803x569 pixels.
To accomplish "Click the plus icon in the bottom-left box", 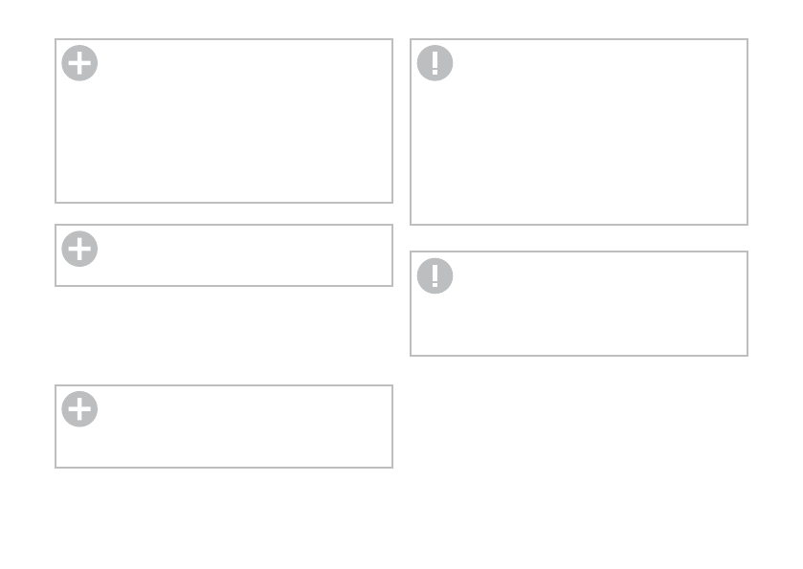I will pos(79,409).
